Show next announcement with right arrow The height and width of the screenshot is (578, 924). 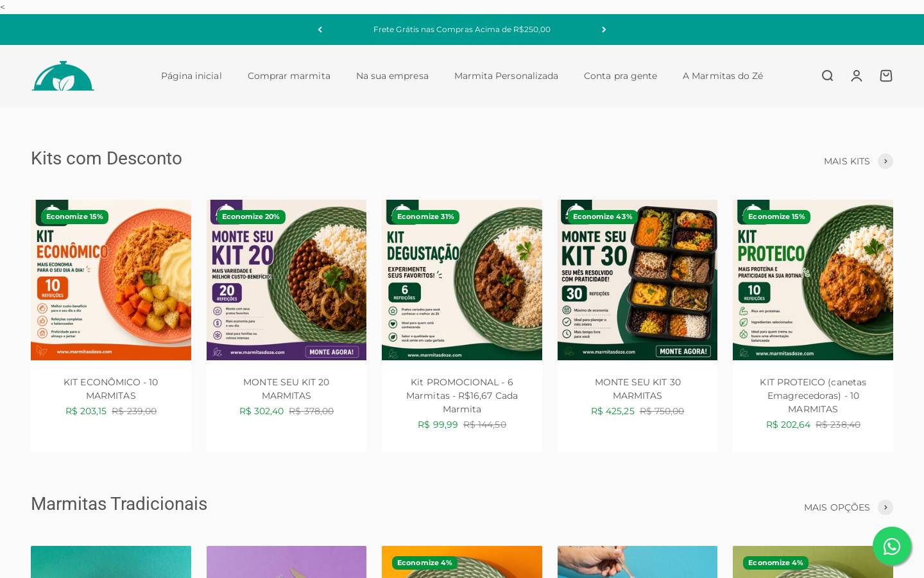click(604, 30)
